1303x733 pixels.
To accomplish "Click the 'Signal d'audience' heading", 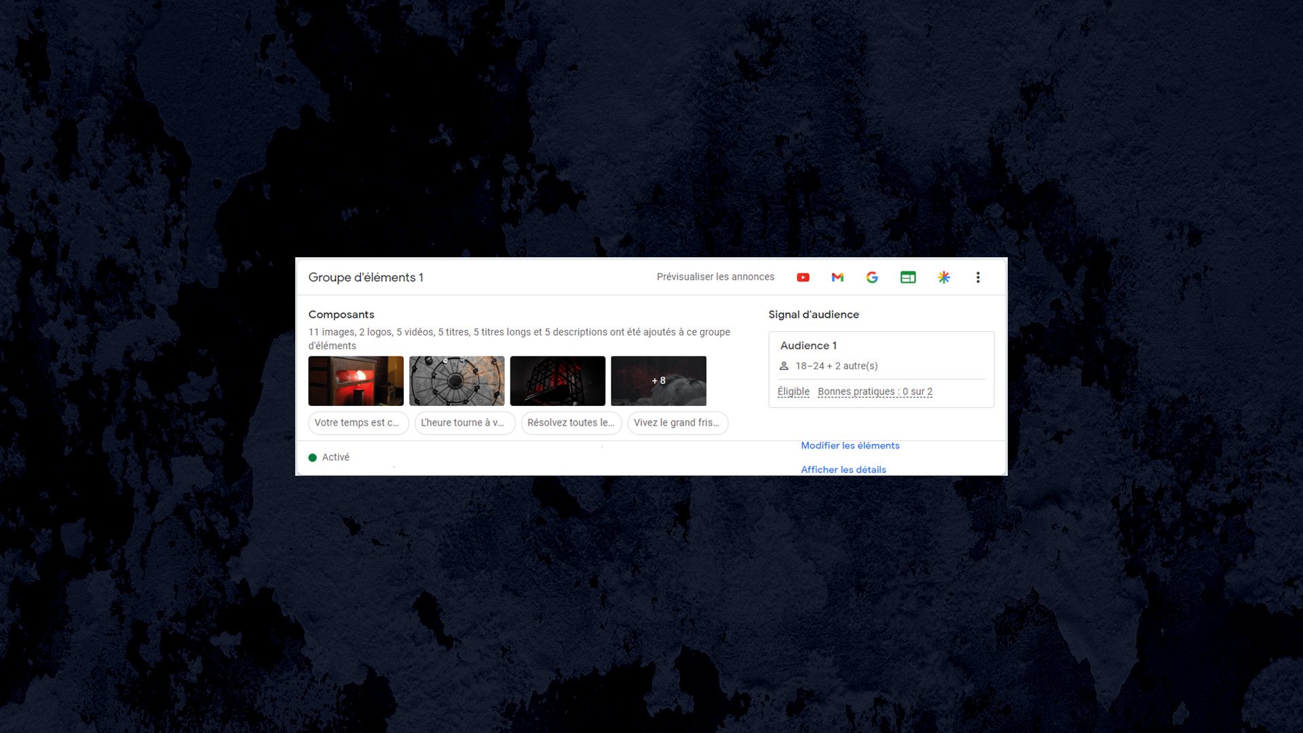I will (814, 314).
